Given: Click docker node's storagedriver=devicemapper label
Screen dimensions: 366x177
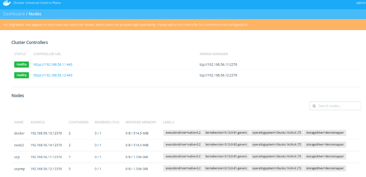Looking at the screenshot, I should [x=325, y=133].
